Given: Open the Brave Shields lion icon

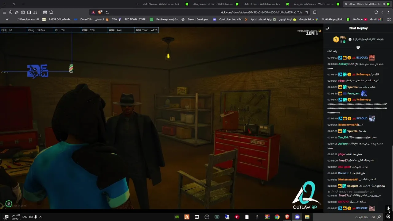Looking at the screenshot, I should pyautogui.click(x=100, y=12).
